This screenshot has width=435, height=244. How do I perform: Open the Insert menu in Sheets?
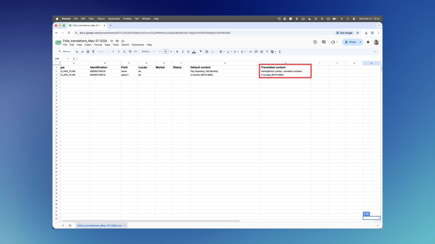point(88,45)
